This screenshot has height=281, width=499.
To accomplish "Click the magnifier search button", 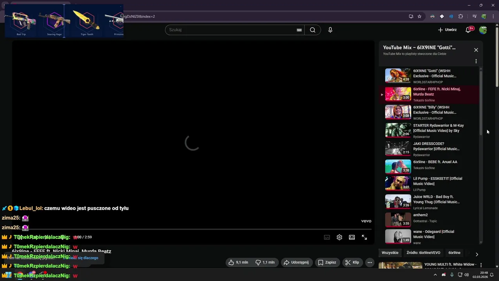I will click(x=312, y=30).
